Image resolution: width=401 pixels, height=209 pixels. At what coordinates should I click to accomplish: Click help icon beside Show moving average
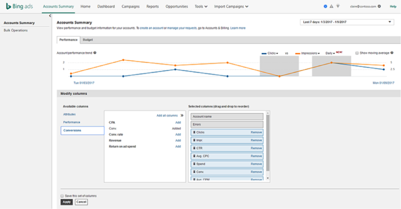392,53
